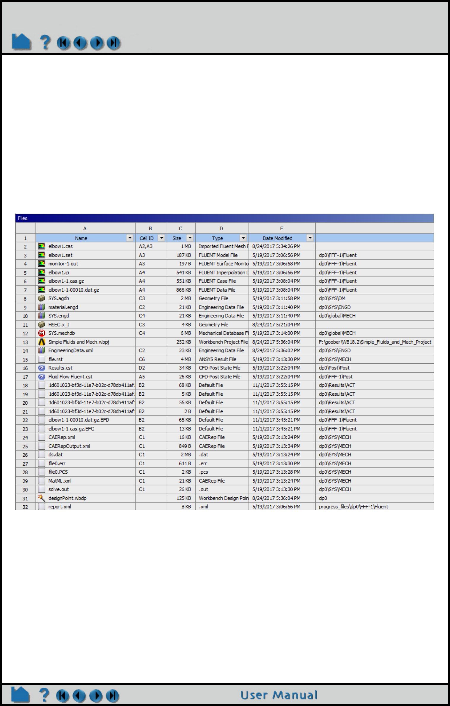Click the eye icon beside Fluid Flow Fluent.cst
450x706 pixels.
tap(42, 377)
